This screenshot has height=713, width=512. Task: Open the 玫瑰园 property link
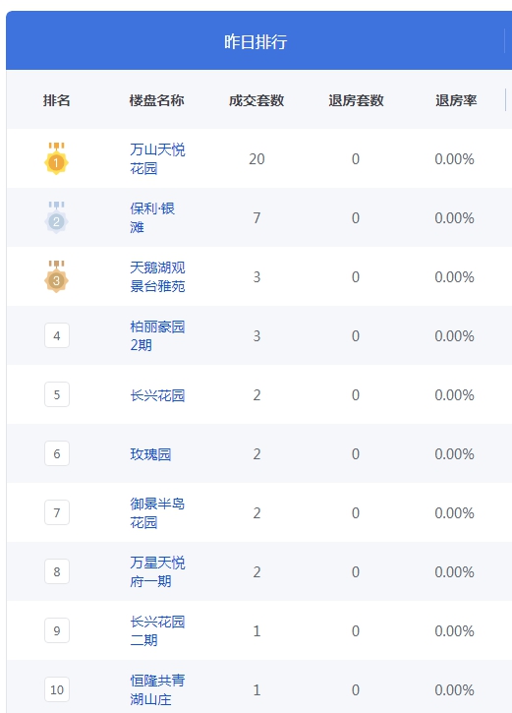[150, 454]
